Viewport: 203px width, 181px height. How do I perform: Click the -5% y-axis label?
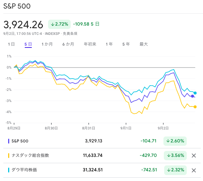[x=9, y=123]
